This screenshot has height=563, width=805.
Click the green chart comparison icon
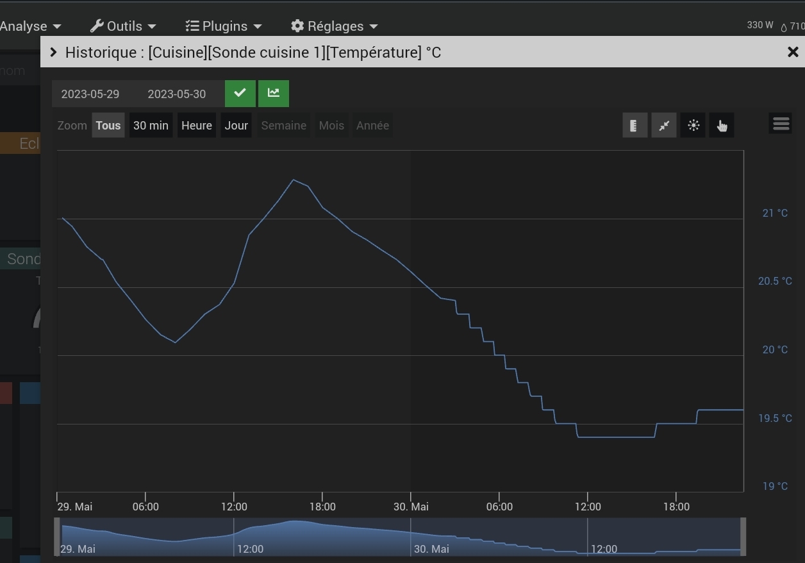(274, 94)
